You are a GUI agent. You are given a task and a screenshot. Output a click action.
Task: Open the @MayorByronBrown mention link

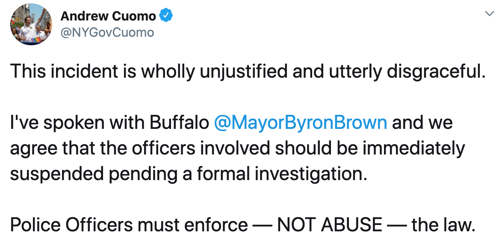tap(300, 123)
